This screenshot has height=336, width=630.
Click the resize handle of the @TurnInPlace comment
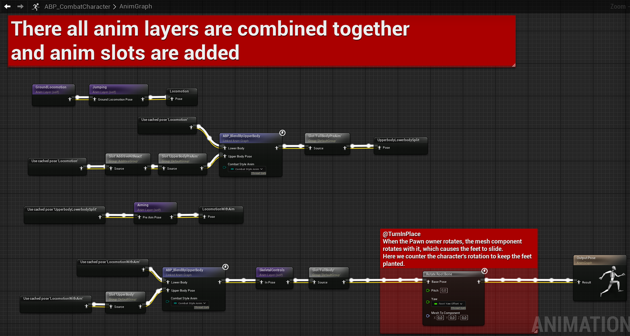535,331
